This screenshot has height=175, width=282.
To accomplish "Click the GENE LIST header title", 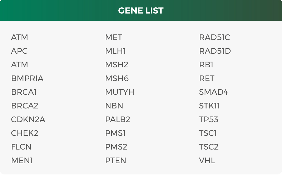I will [141, 11].
